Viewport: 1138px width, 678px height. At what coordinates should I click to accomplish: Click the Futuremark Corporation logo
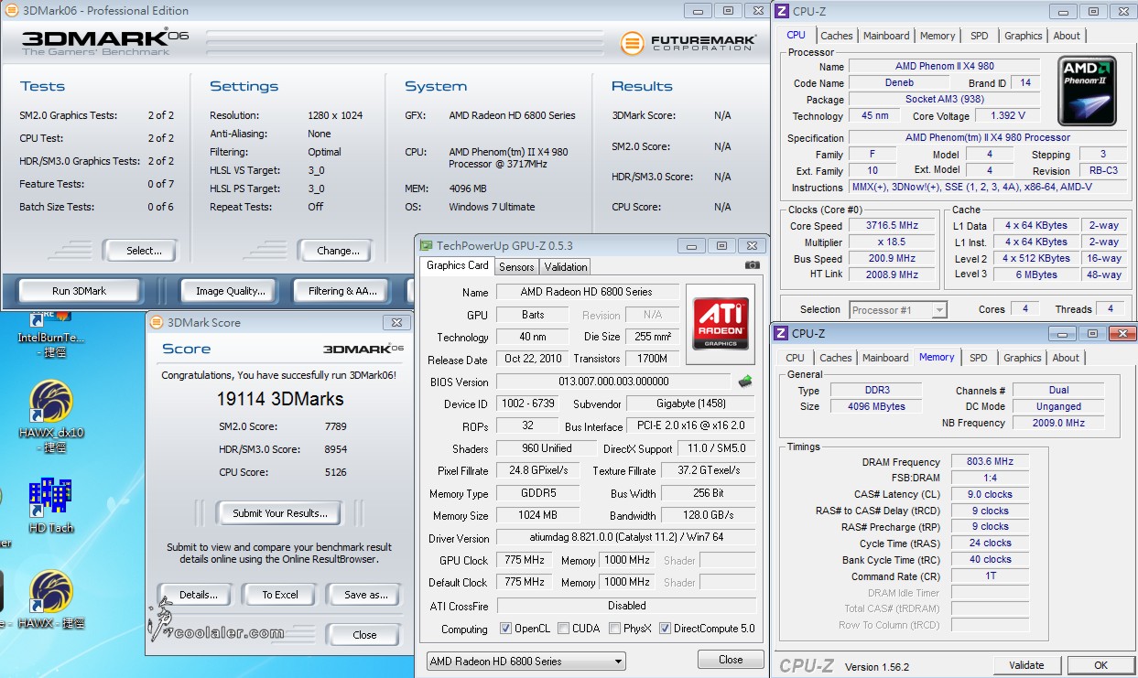(x=688, y=43)
